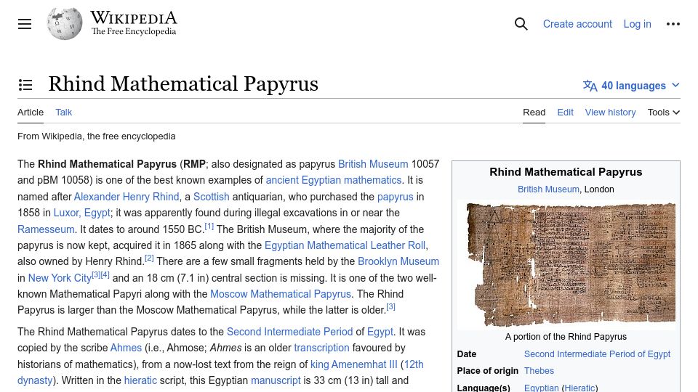Viewport: 698px width, 392px height.
Task: Open the New York City link
Action: tap(60, 278)
